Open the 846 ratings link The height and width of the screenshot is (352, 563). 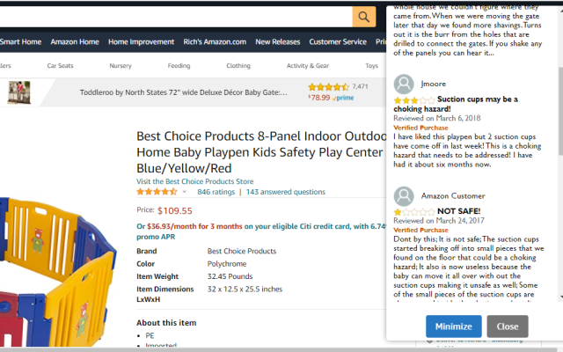(216, 192)
